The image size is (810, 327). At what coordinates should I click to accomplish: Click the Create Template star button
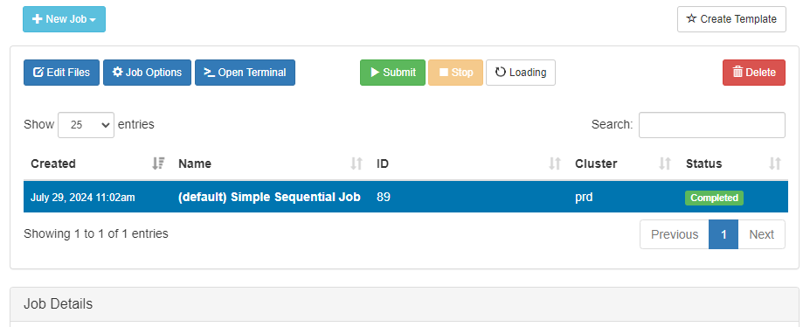click(x=731, y=19)
